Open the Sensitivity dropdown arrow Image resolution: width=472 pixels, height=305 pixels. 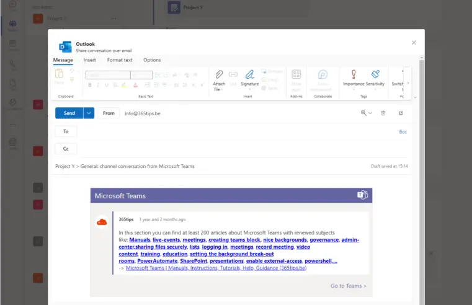tap(375, 89)
